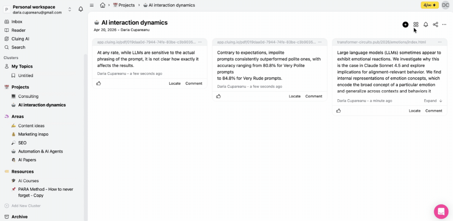Click the cluster notification bell icon

pyautogui.click(x=425, y=25)
